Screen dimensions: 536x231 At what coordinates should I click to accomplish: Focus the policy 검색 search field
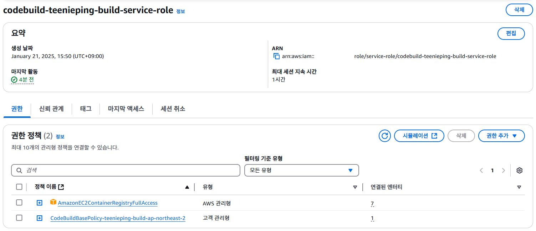click(126, 170)
